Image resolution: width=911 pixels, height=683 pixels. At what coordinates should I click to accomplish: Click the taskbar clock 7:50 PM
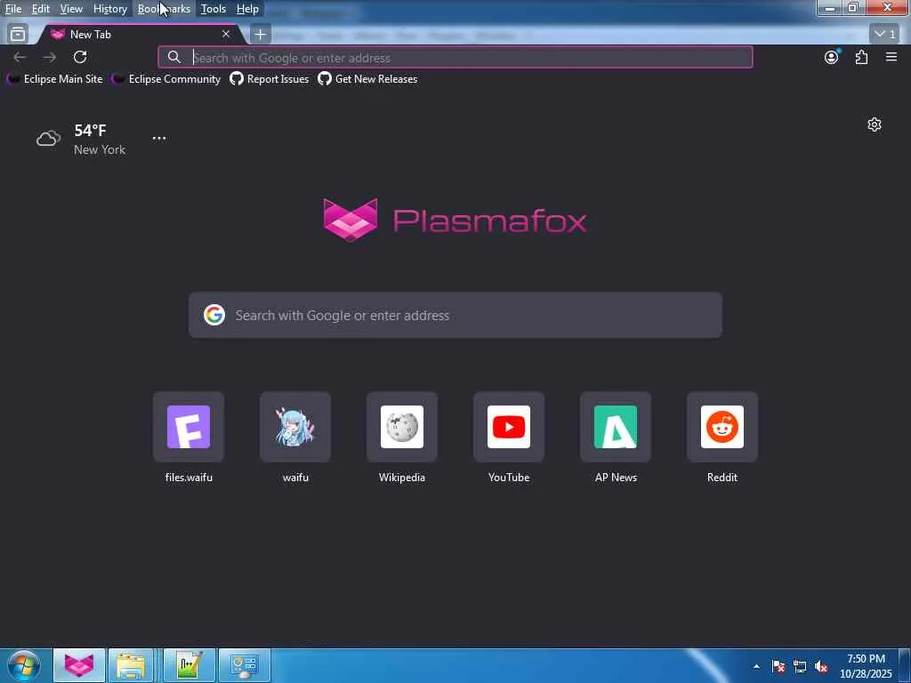point(866,666)
